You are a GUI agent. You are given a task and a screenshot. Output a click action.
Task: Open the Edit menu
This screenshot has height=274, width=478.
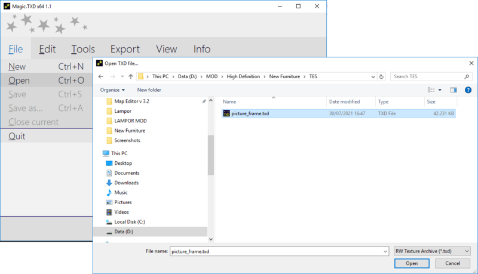point(47,49)
